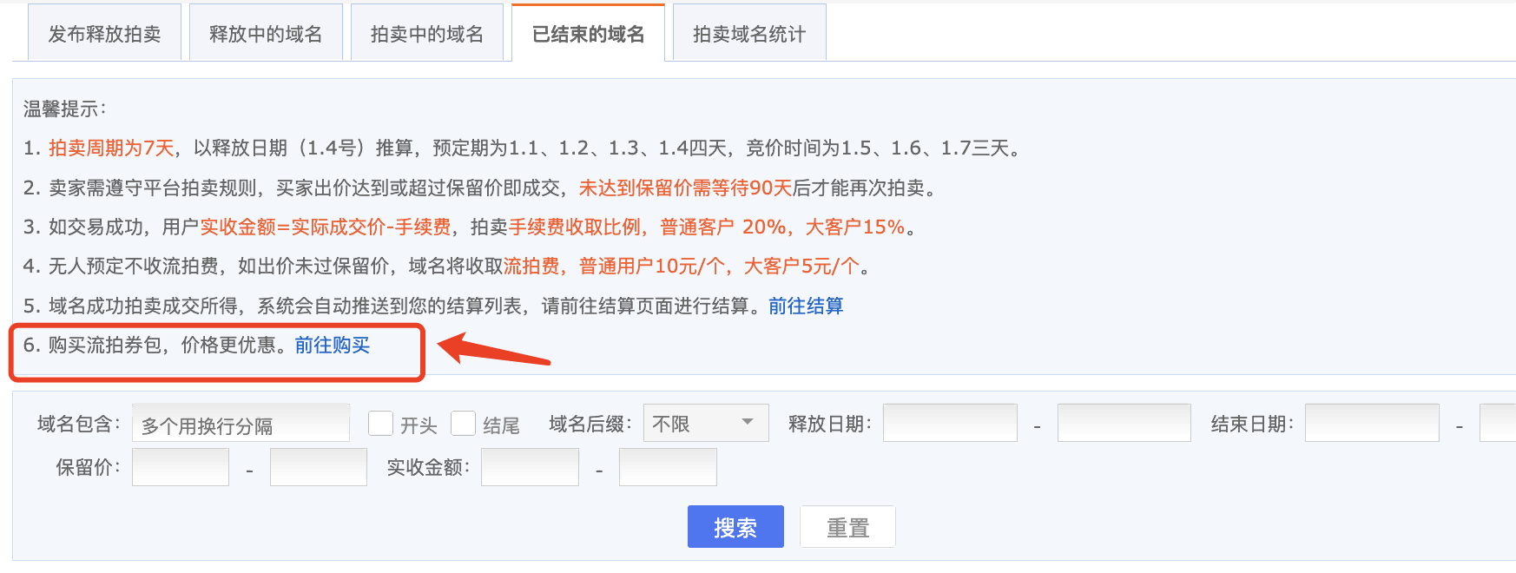Click the blue 搜索 button

(735, 527)
